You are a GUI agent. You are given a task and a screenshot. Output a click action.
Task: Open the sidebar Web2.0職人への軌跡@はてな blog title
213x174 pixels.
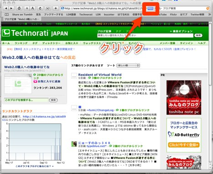(x=27, y=67)
